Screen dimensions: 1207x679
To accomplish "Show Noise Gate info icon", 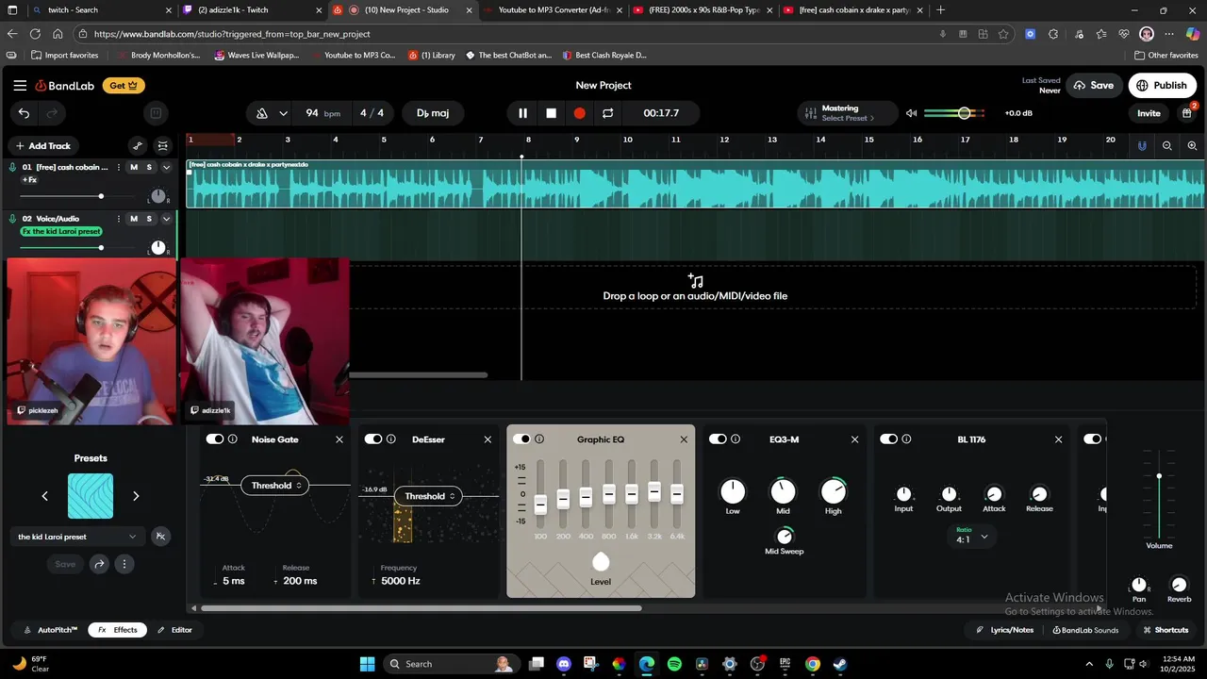I will click(x=232, y=439).
